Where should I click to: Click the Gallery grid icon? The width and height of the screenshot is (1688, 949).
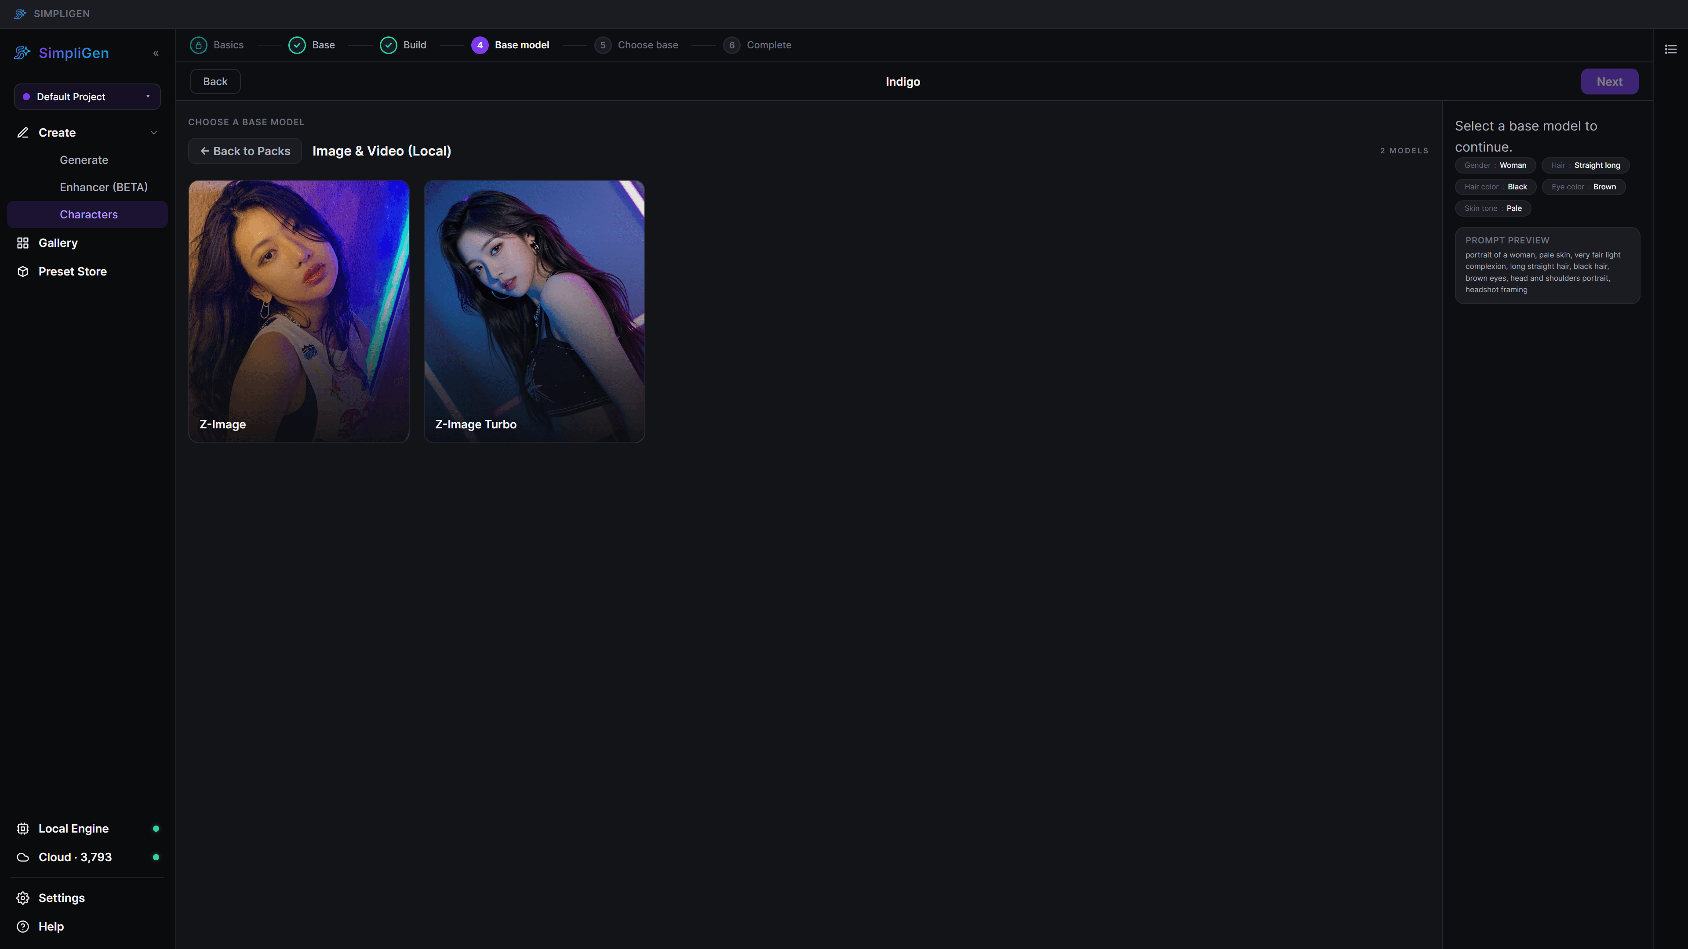(23, 243)
